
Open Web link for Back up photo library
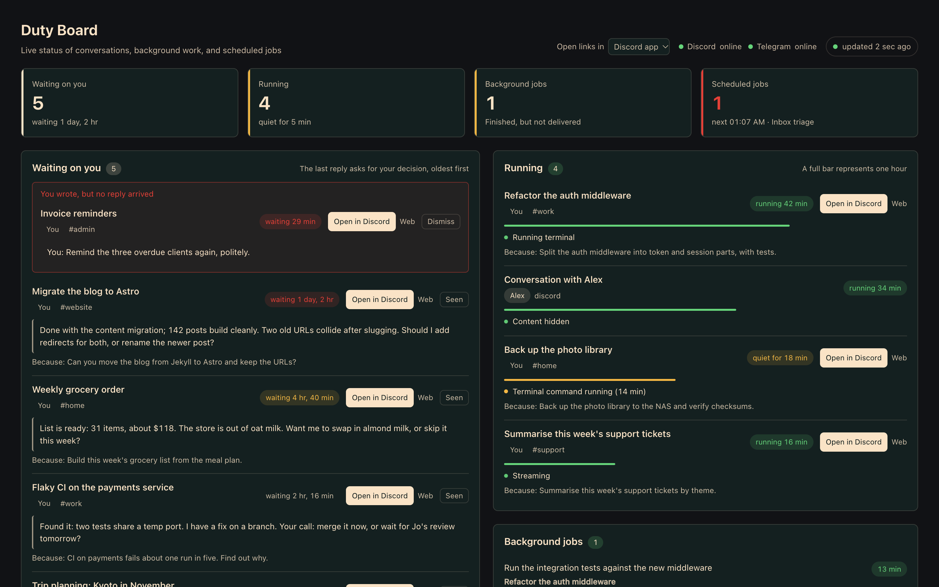coord(899,357)
